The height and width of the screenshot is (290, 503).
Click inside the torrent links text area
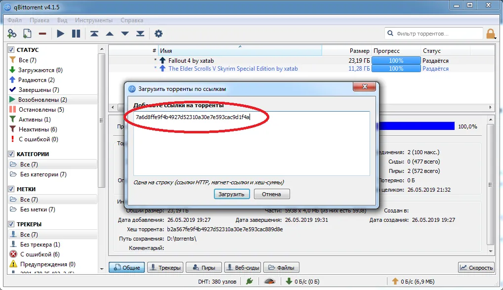click(251, 143)
